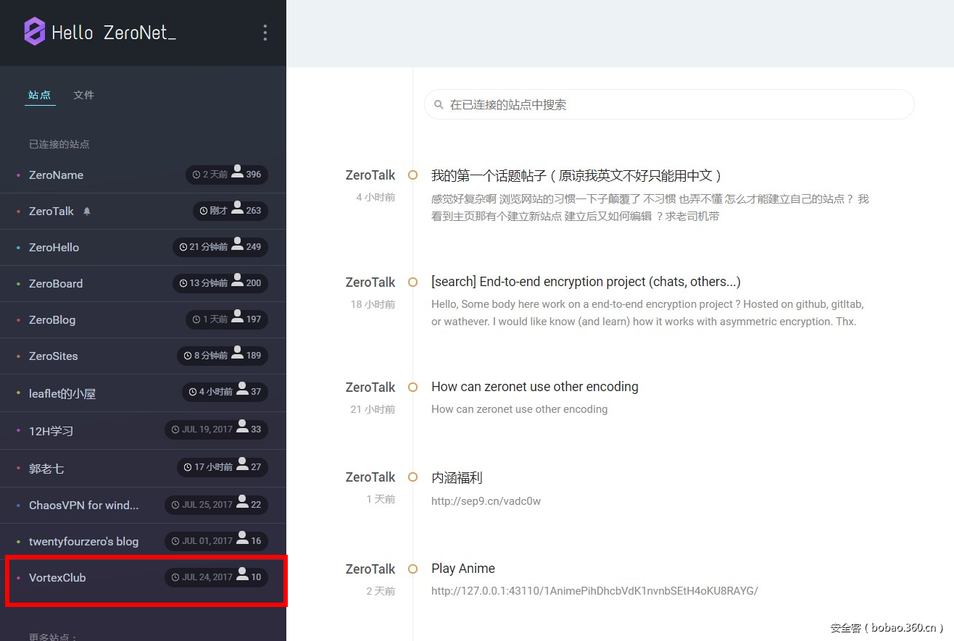The width and height of the screenshot is (954, 641).
Task: Open the End-to-end encryption project post
Action: tap(586, 282)
